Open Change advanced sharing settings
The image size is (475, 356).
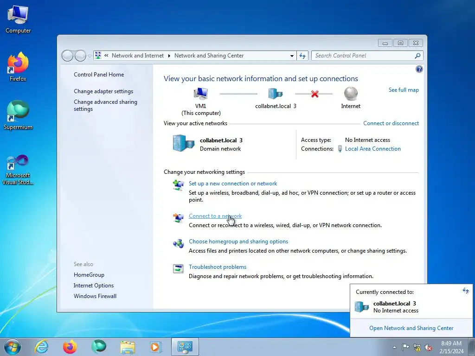pyautogui.click(x=105, y=105)
